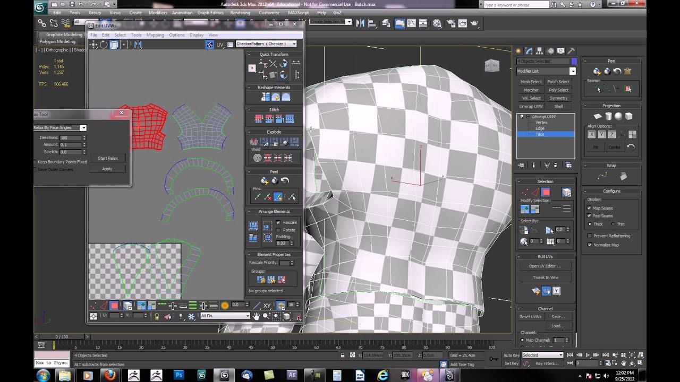Image resolution: width=680 pixels, height=382 pixels.
Task: Open After Effects from the Windows taskbar
Action: [x=292, y=375]
